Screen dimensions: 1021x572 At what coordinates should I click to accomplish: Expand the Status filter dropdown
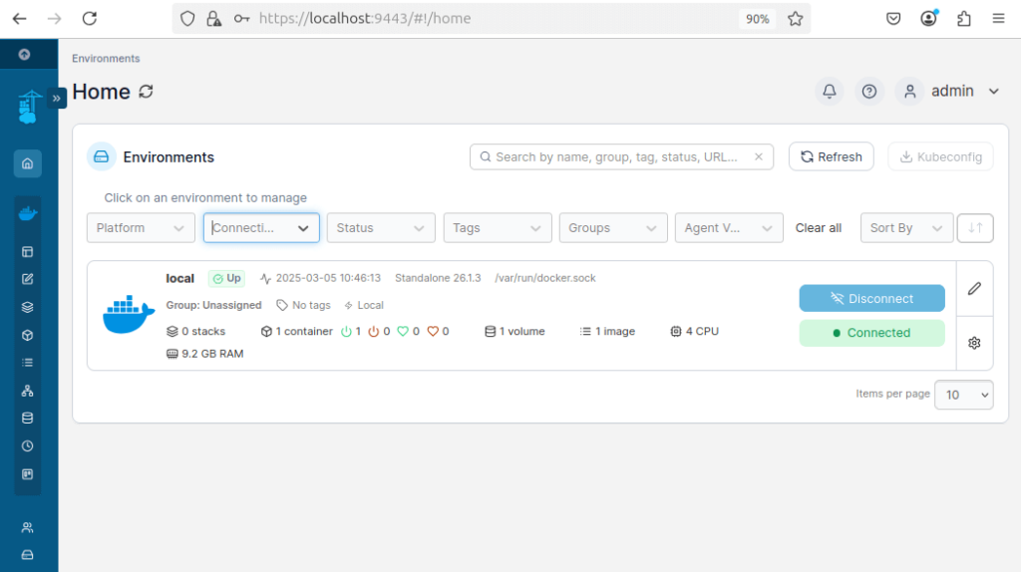point(381,228)
